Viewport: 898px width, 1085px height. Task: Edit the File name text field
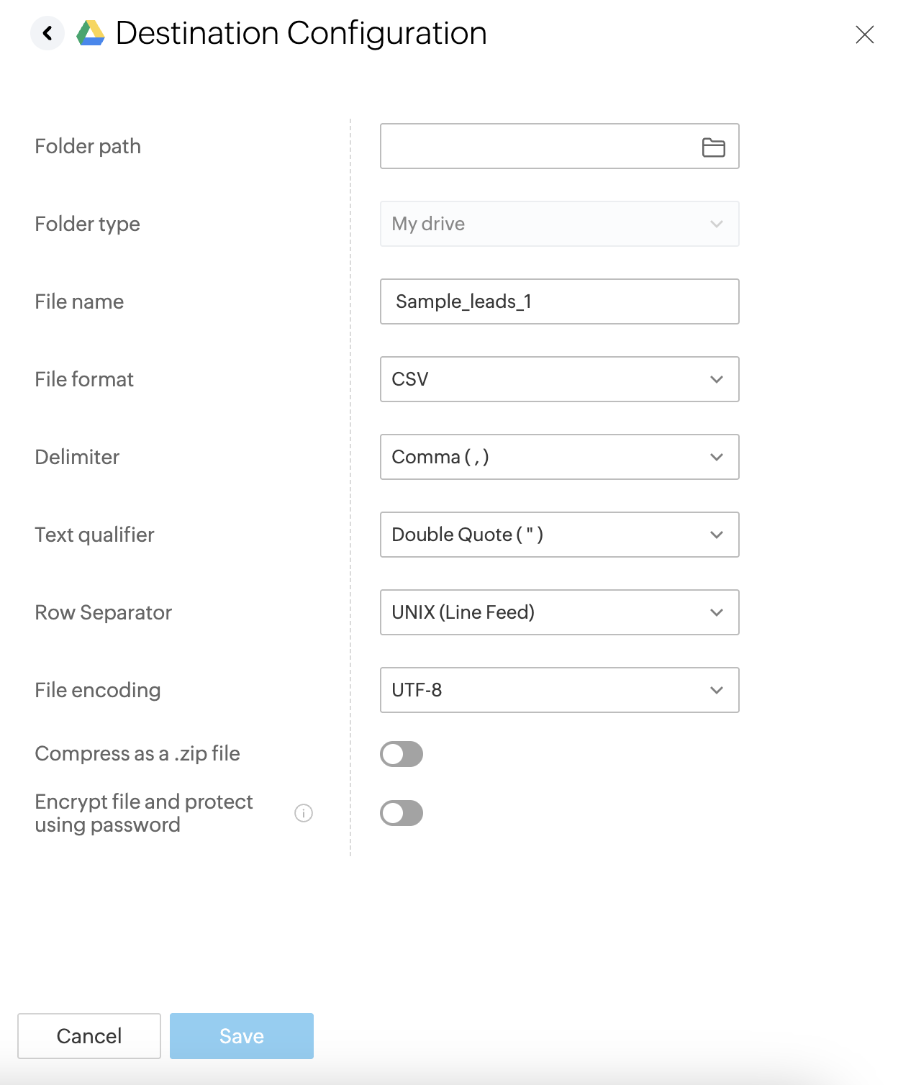[x=559, y=301]
